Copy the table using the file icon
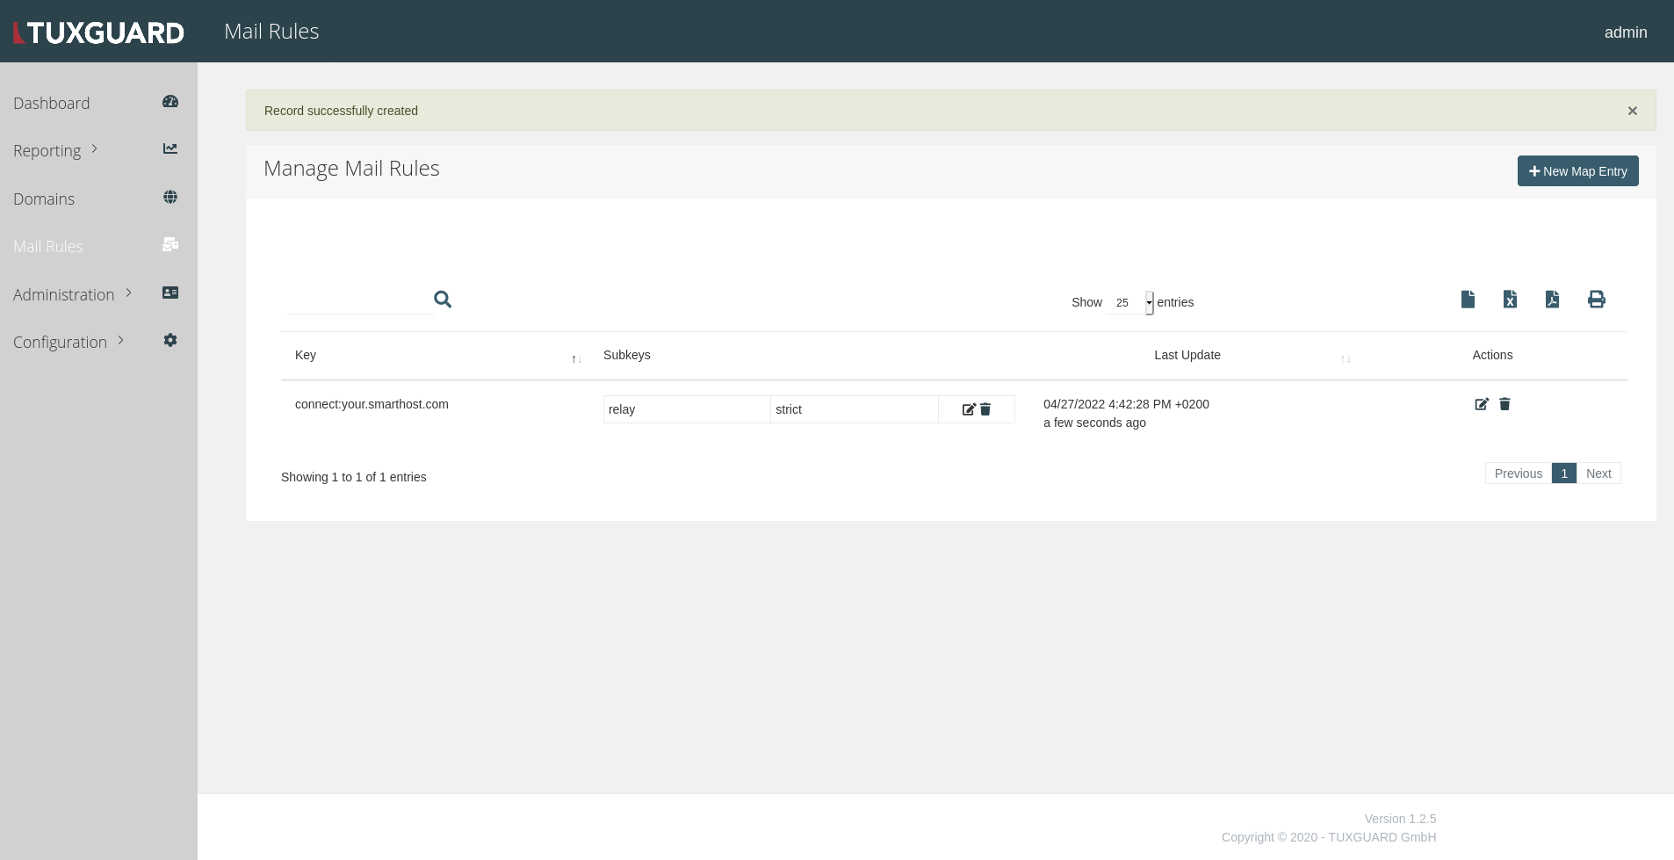The width and height of the screenshot is (1674, 860). coord(1467,300)
